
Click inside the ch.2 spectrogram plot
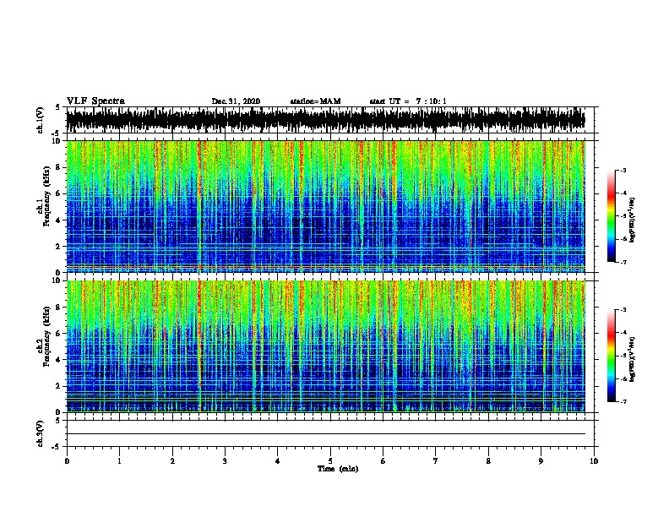click(x=325, y=346)
